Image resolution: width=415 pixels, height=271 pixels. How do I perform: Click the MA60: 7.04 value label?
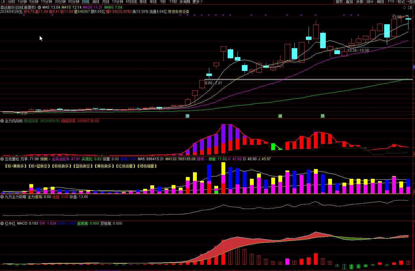tap(113, 7)
